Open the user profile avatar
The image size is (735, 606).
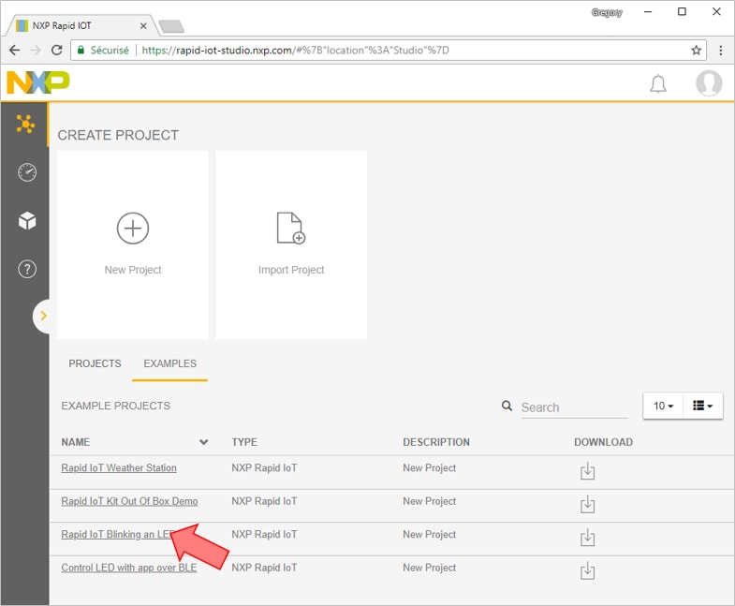click(x=709, y=83)
